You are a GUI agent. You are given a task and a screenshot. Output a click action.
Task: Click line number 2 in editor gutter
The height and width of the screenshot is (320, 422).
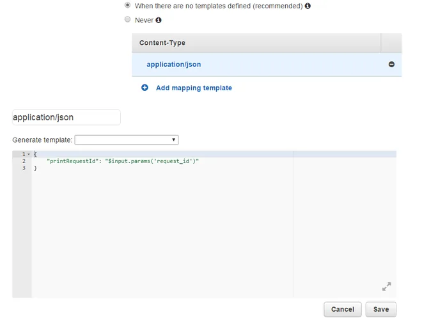[24, 161]
